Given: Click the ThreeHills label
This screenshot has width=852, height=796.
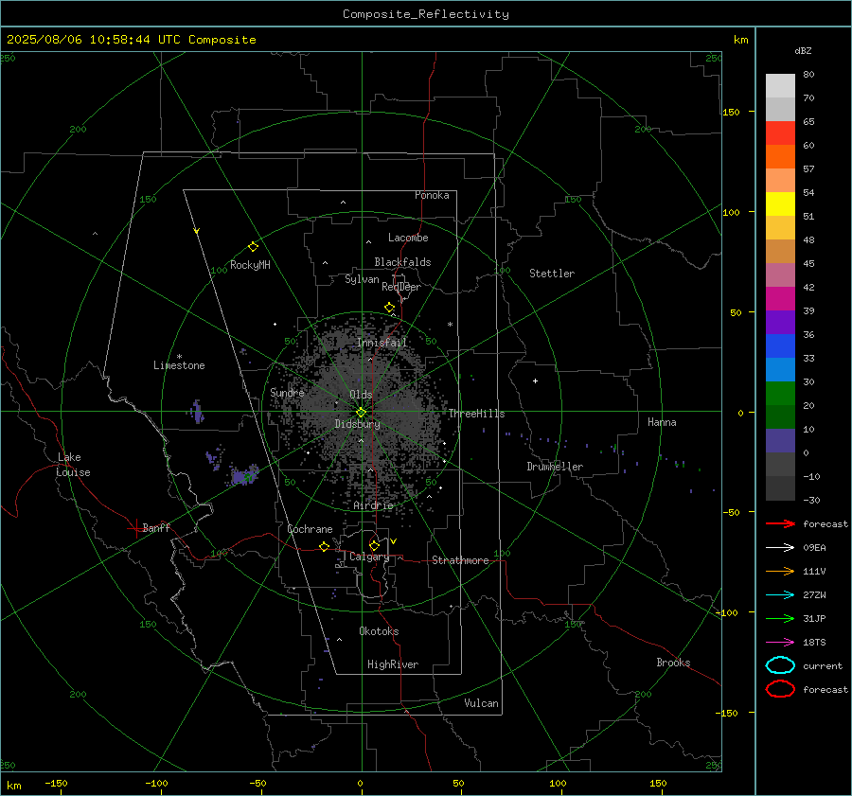Looking at the screenshot, I should pyautogui.click(x=476, y=414).
